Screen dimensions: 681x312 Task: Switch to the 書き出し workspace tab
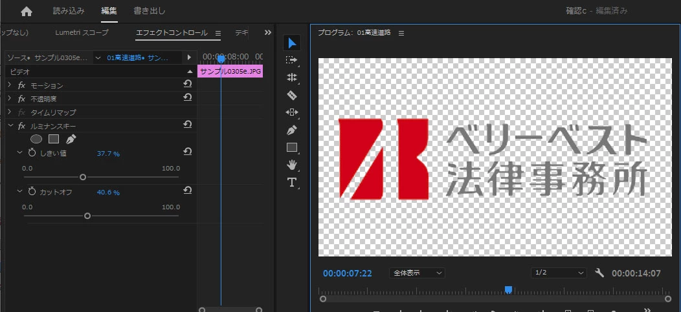coord(150,11)
